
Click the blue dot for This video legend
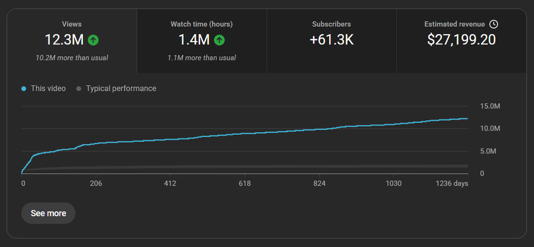pyautogui.click(x=24, y=89)
